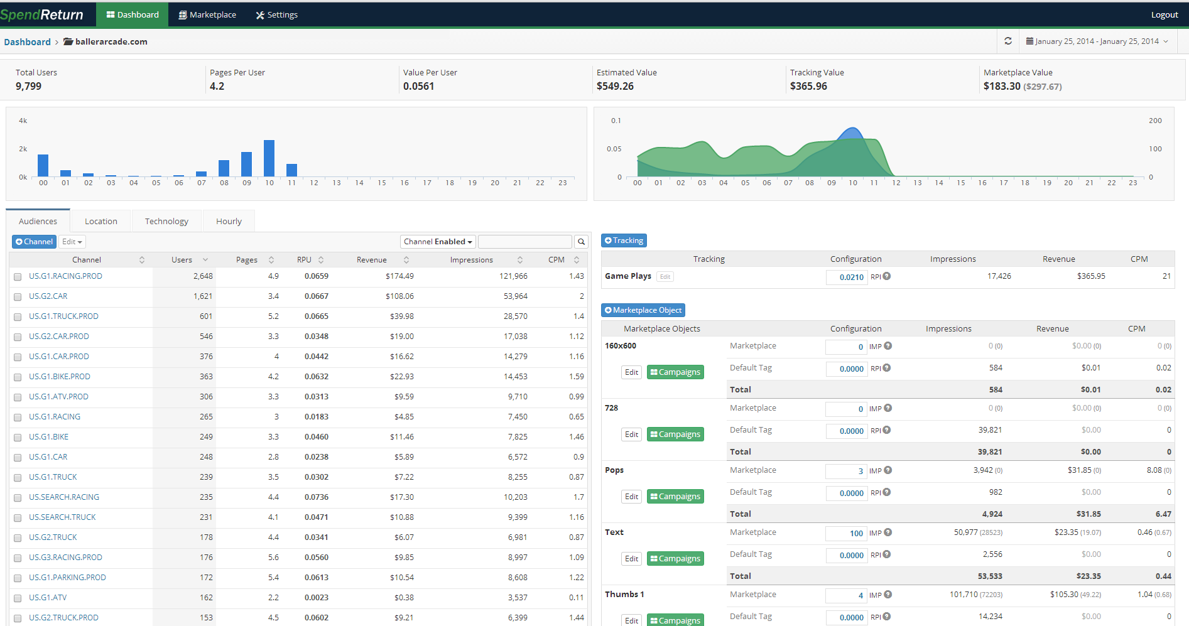Open the US.G1.RACING.PROD channel link

[x=65, y=276]
